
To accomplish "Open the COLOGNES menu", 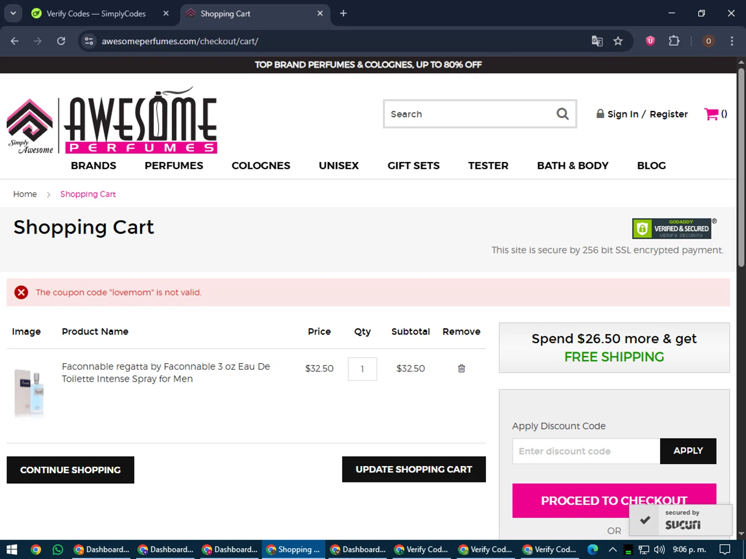I will point(261,165).
